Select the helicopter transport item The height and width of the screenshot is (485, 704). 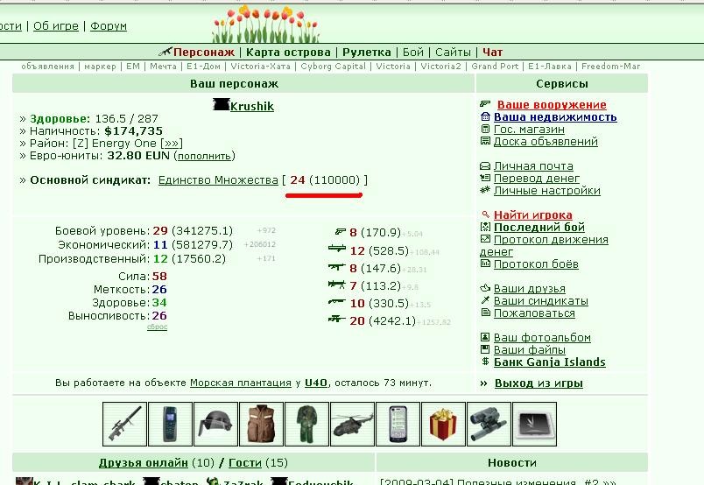[353, 425]
